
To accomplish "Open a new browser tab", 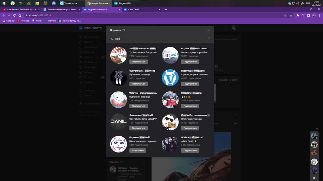I will click(x=166, y=9).
